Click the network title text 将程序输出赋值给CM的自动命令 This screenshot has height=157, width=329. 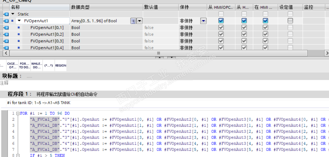pos(67,94)
